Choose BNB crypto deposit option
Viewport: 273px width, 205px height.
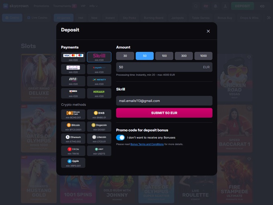[x=99, y=114]
